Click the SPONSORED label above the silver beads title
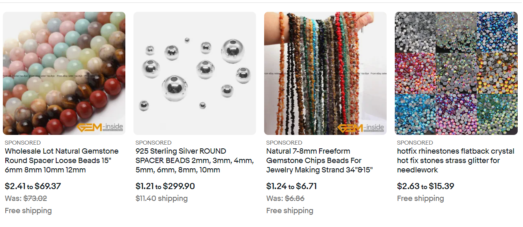This screenshot has height=227, width=523. point(153,143)
